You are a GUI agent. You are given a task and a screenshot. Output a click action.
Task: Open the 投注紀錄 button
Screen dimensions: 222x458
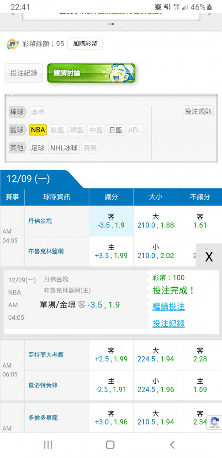[24, 73]
